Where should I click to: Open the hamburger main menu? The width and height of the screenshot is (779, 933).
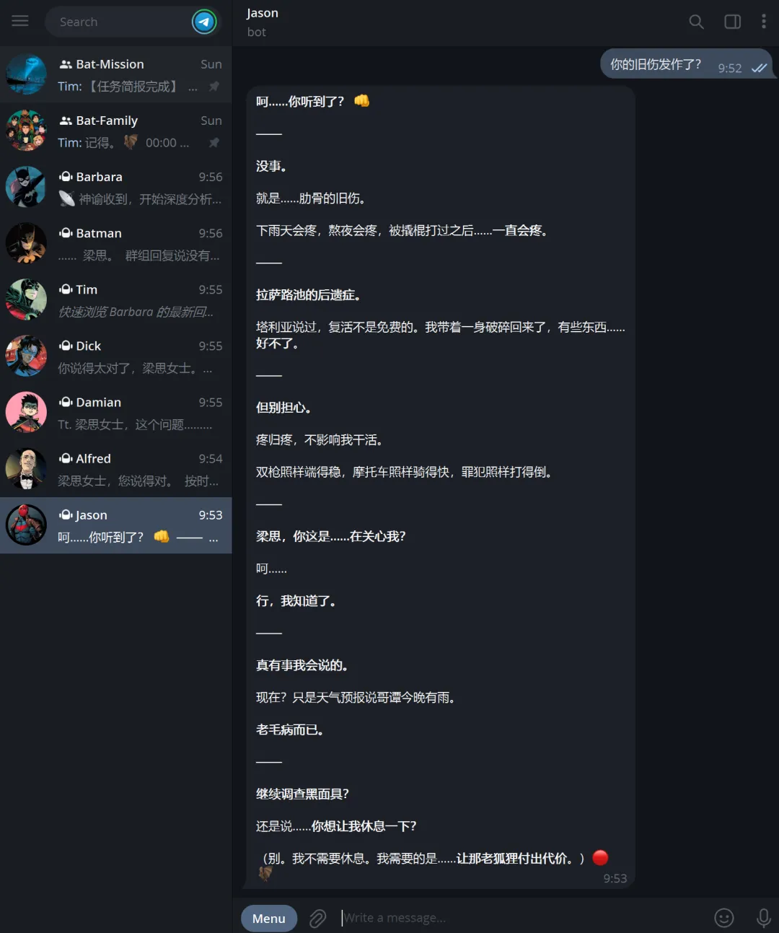tap(20, 21)
